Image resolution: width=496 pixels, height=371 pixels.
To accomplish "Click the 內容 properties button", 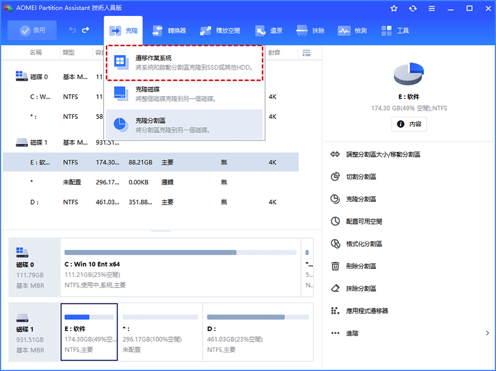I will 409,124.
